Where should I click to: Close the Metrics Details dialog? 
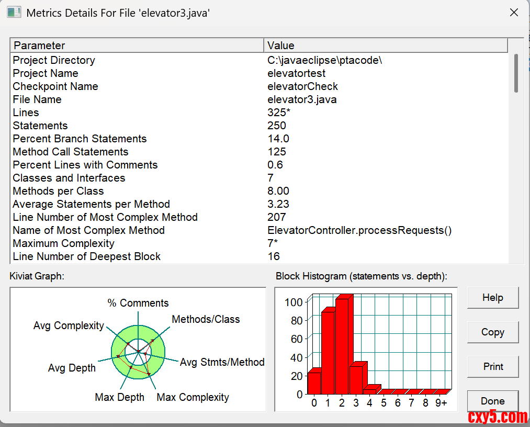tap(514, 13)
